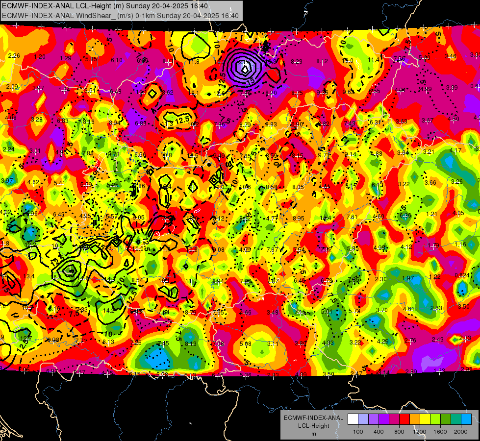Image resolution: width=480 pixels, height=441 pixels.
Task: Click the legend tick label 100
Action: point(358,432)
